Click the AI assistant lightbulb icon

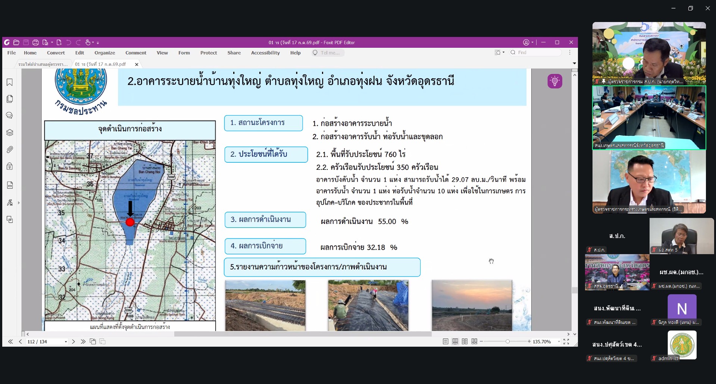point(555,81)
